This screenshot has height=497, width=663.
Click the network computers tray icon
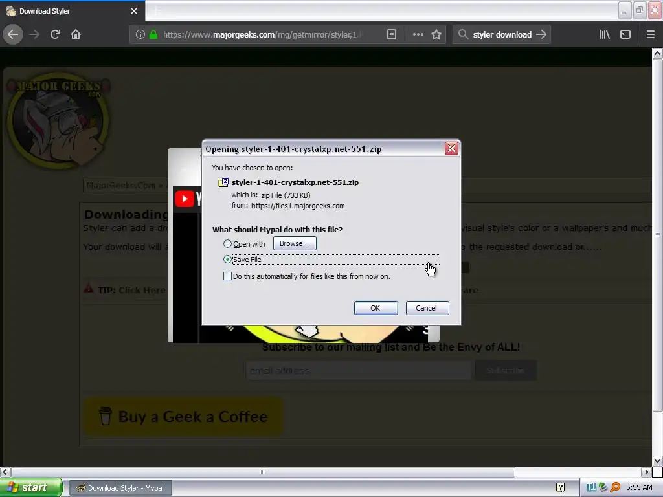603,487
